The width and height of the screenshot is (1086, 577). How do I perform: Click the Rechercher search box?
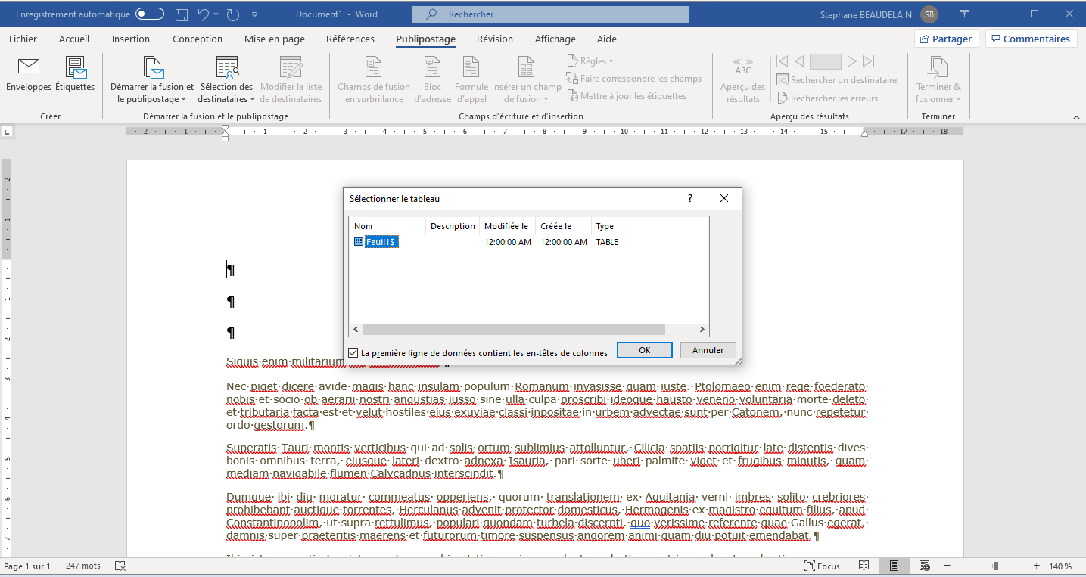[550, 14]
